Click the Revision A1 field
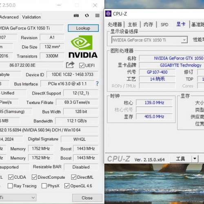 pos(52,38)
